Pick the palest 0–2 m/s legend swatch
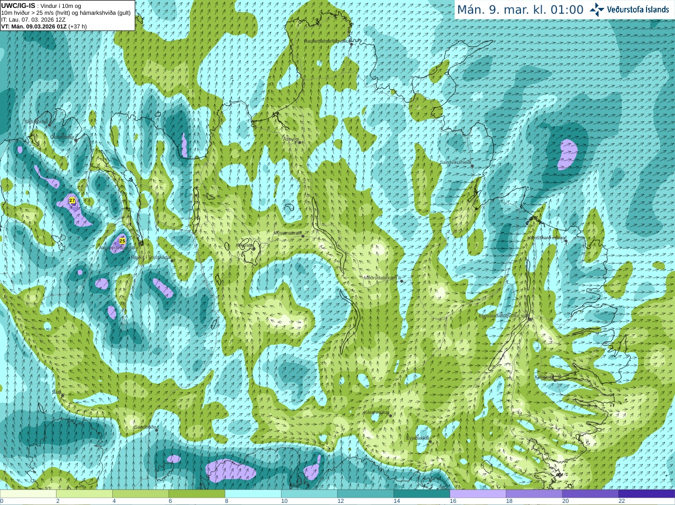The height and width of the screenshot is (505, 675). click(28, 494)
